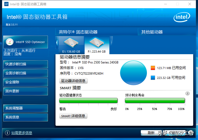Launch the Intel SSD Optimizer tool
The width and height of the screenshot is (198, 140).
pyautogui.click(x=26, y=42)
